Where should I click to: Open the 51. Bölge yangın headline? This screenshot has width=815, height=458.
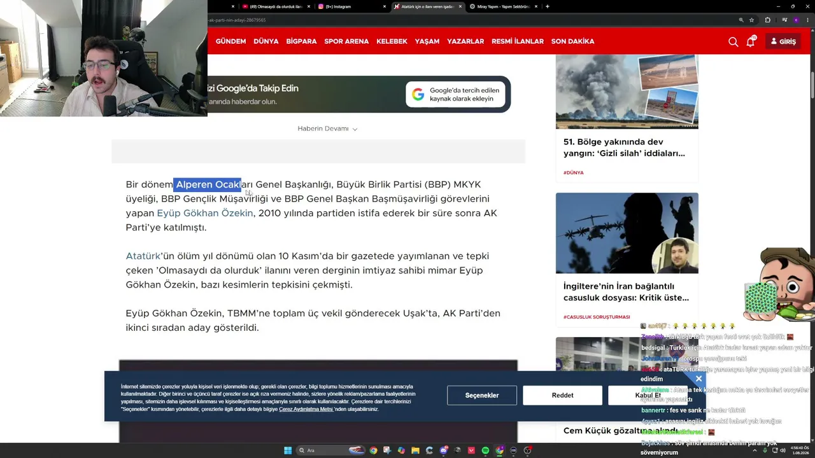click(x=624, y=148)
